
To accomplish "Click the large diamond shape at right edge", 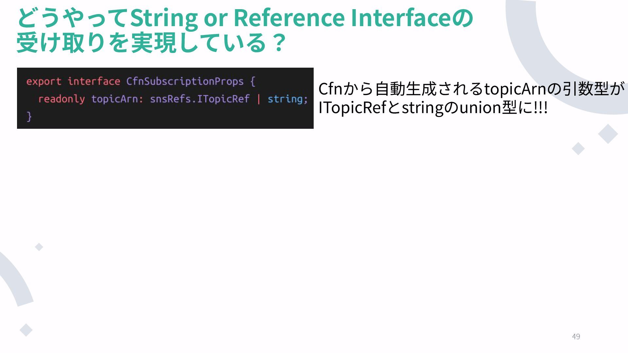I will [608, 134].
